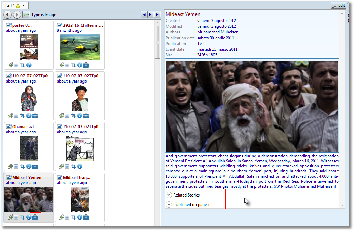
Task: Close the Tark4 tab
Action: [23, 6]
